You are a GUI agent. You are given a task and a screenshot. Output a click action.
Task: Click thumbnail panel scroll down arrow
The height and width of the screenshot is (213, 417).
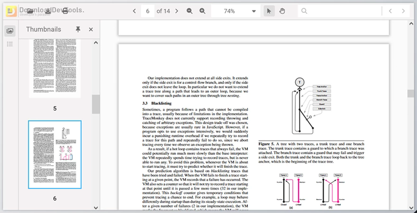(96, 207)
